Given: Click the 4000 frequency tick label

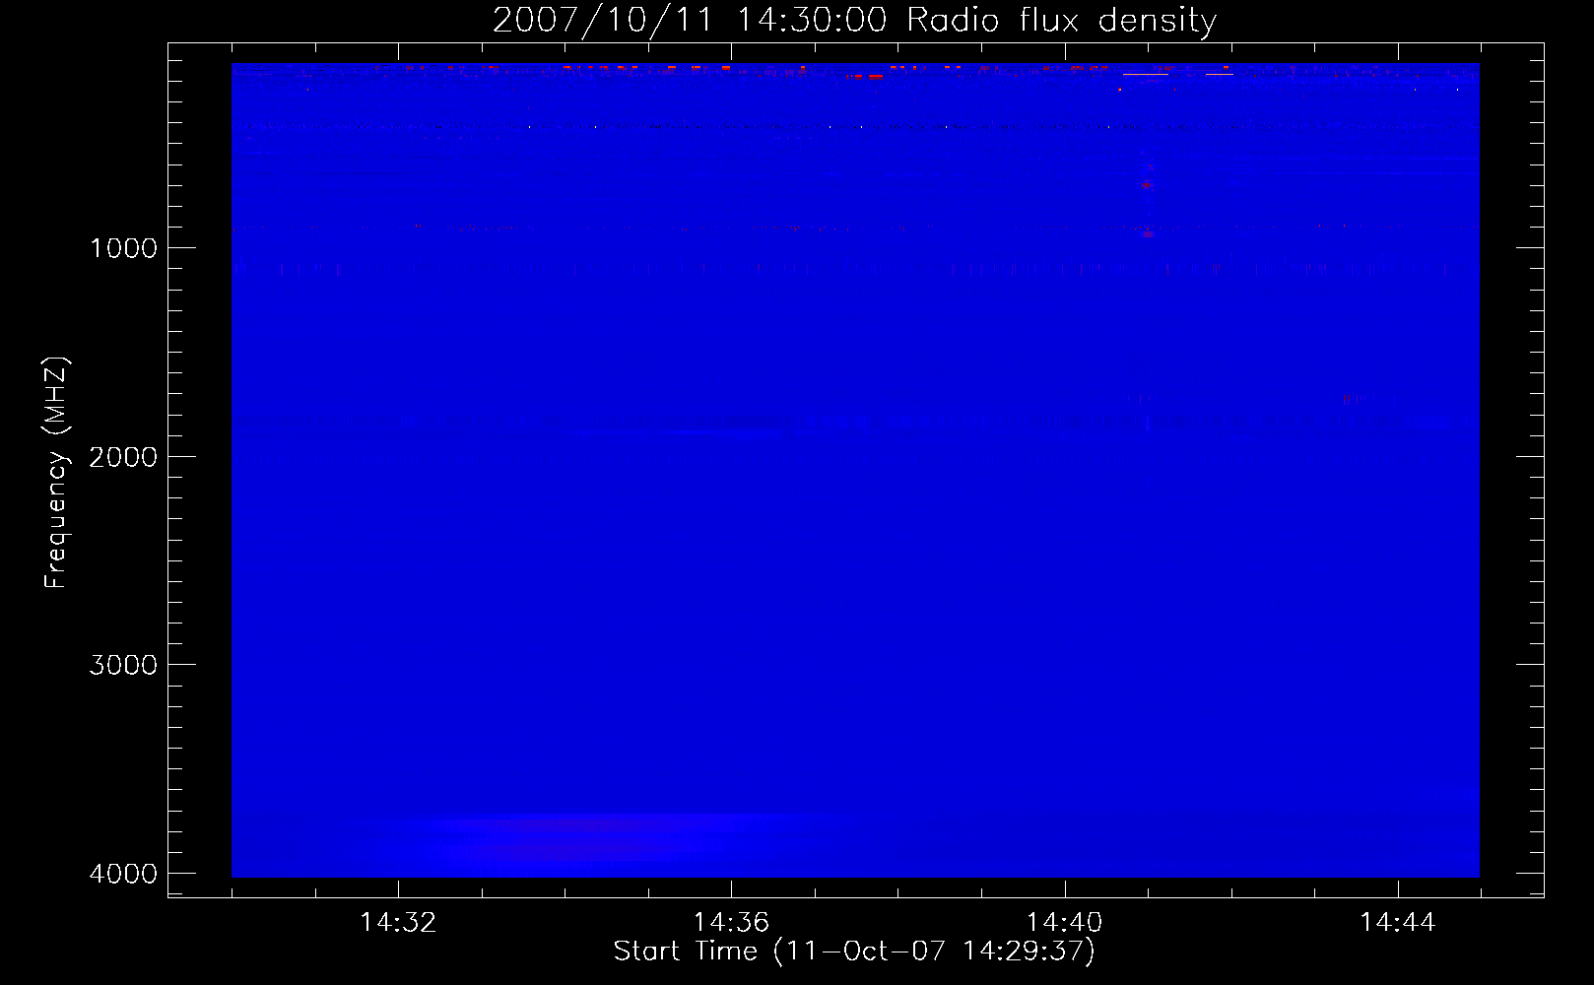Looking at the screenshot, I should [124, 874].
